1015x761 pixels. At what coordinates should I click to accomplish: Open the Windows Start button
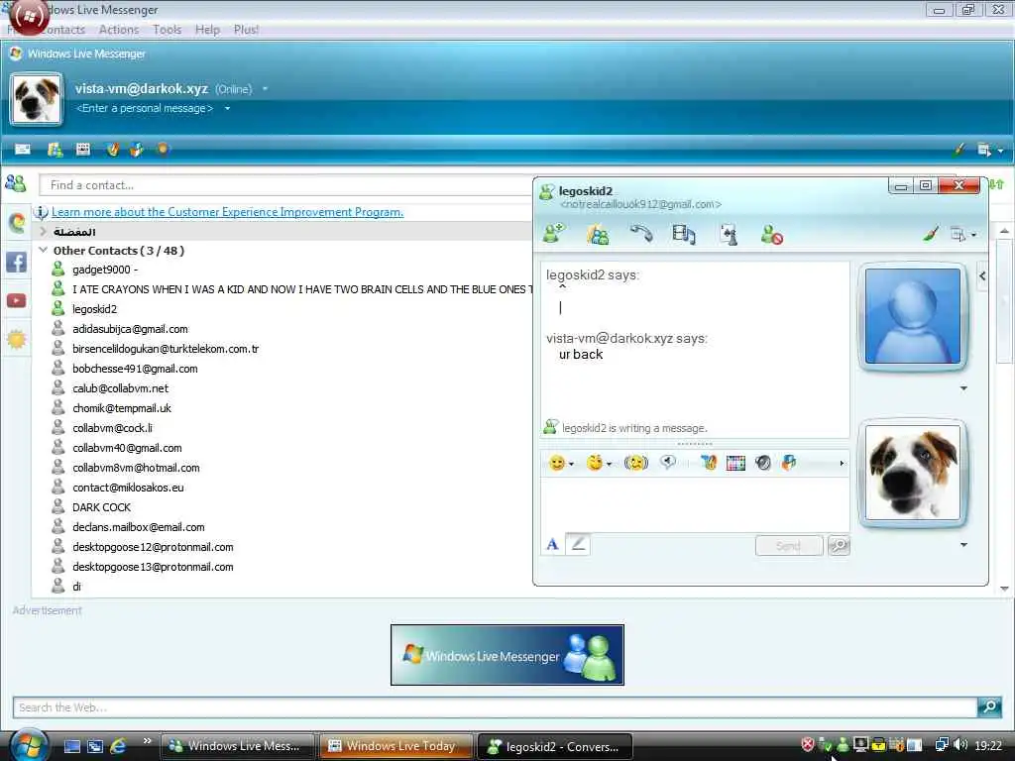coord(27,745)
